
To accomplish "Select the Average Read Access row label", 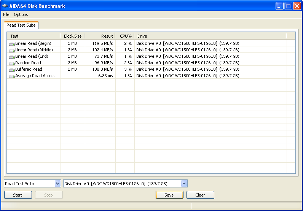I will point(35,76).
